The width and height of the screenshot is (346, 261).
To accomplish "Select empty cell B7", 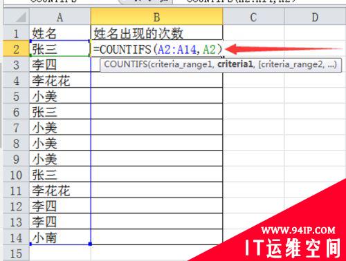I will point(157,127).
